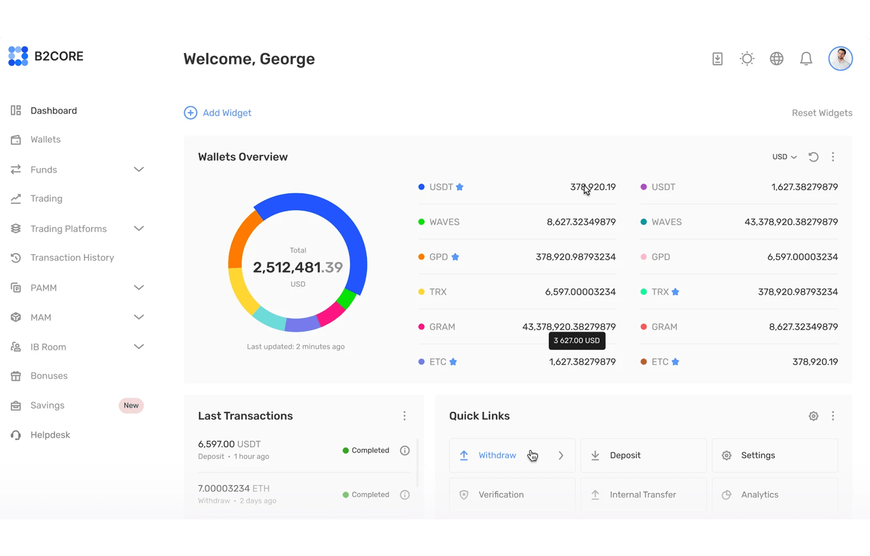This screenshot has height=556, width=870.
Task: Toggle light/dark theme sun icon
Action: tap(747, 59)
